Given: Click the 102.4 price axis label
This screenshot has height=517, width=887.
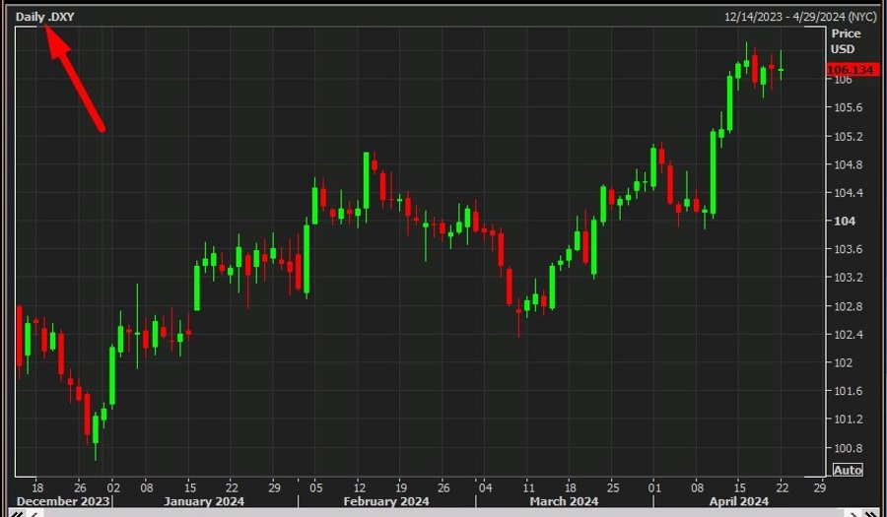Looking at the screenshot, I should point(848,335).
